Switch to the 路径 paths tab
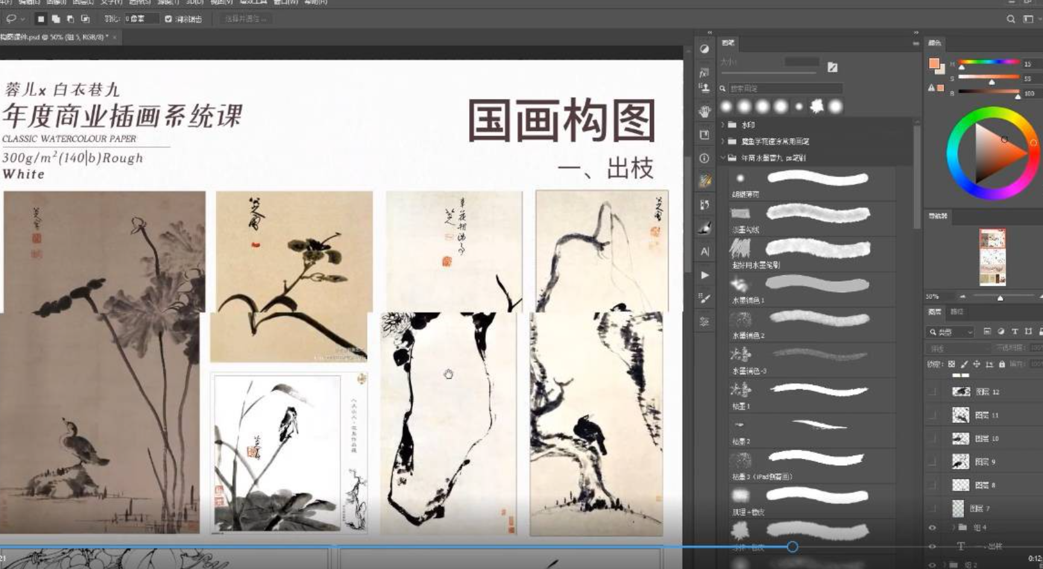Viewport: 1043px width, 569px height. tap(957, 312)
